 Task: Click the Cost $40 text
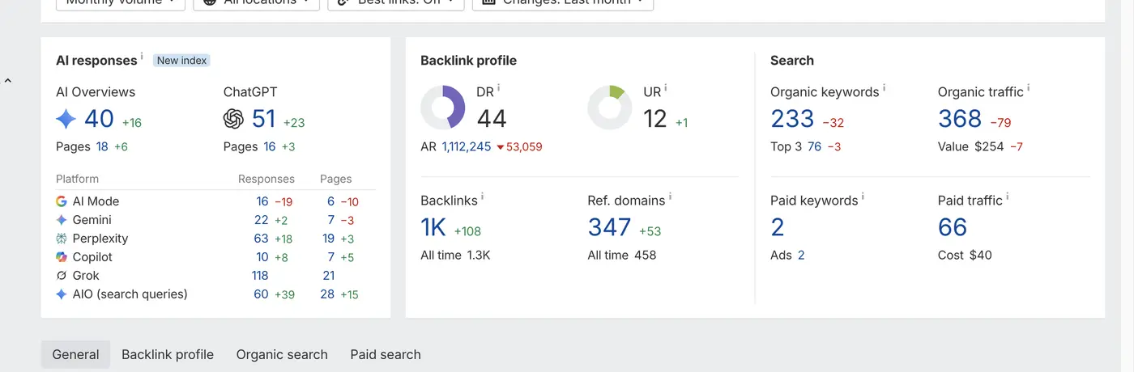coord(965,255)
